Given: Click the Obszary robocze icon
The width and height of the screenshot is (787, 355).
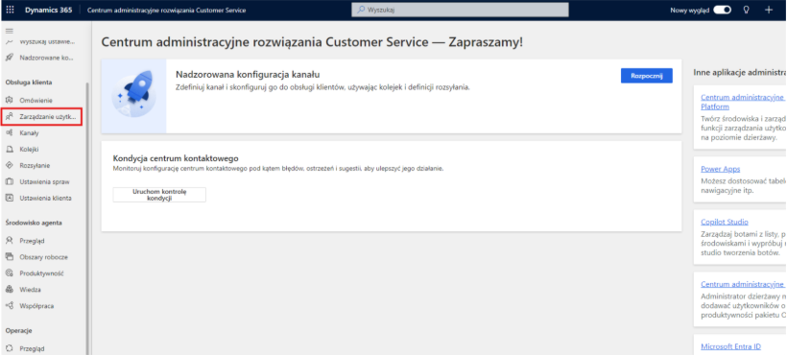Looking at the screenshot, I should [9, 257].
